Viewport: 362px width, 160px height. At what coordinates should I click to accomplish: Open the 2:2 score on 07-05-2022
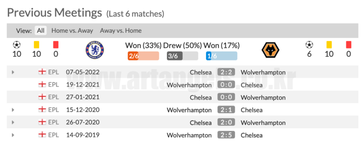226,72
